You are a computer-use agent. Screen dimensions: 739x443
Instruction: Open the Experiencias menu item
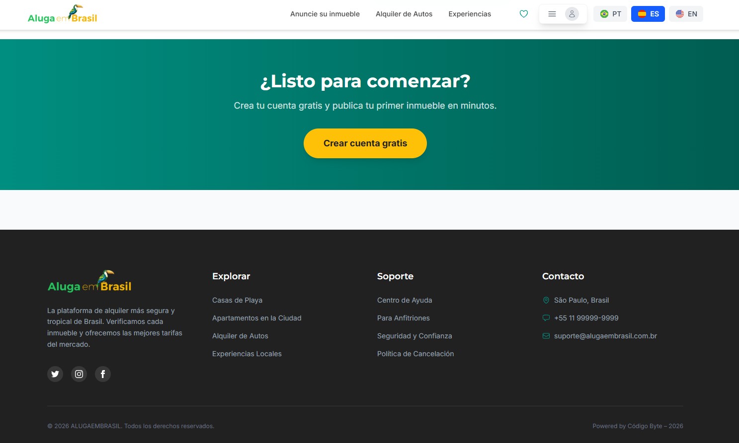coord(469,14)
